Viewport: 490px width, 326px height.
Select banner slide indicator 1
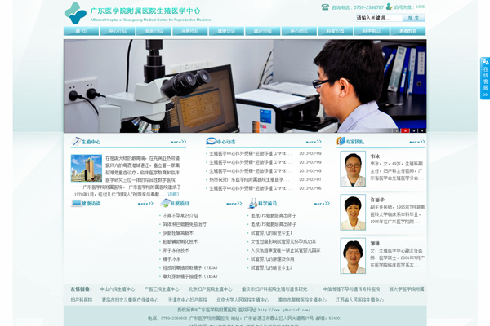tap(397, 130)
